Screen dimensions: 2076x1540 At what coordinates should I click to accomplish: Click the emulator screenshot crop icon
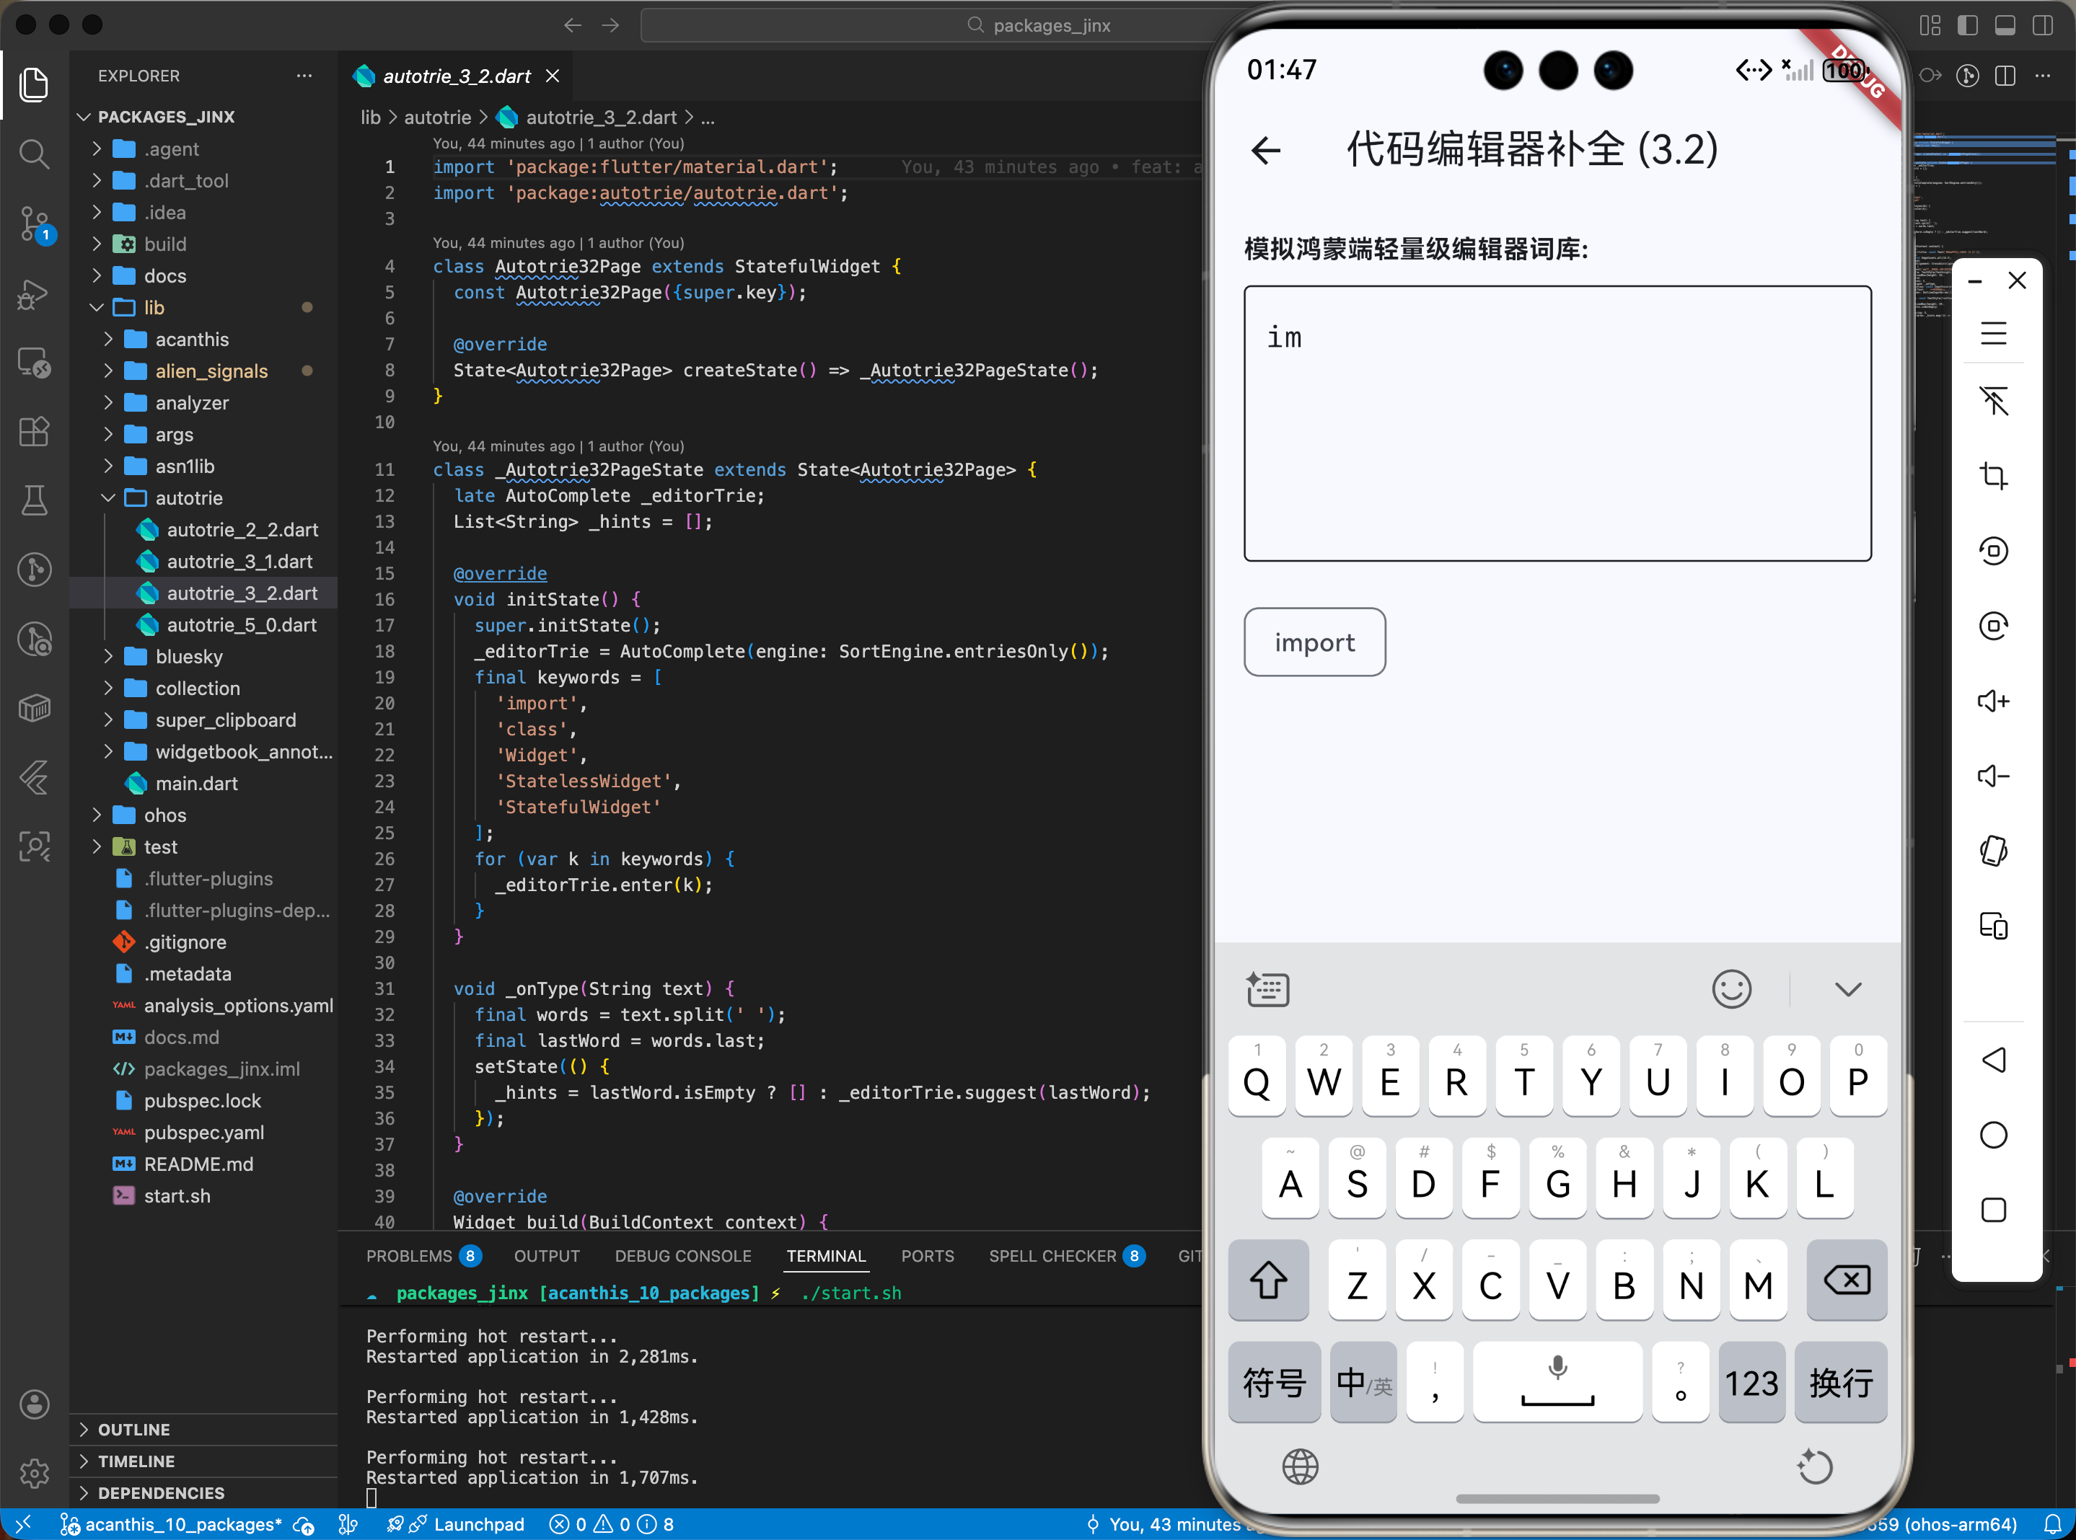tap(1993, 477)
